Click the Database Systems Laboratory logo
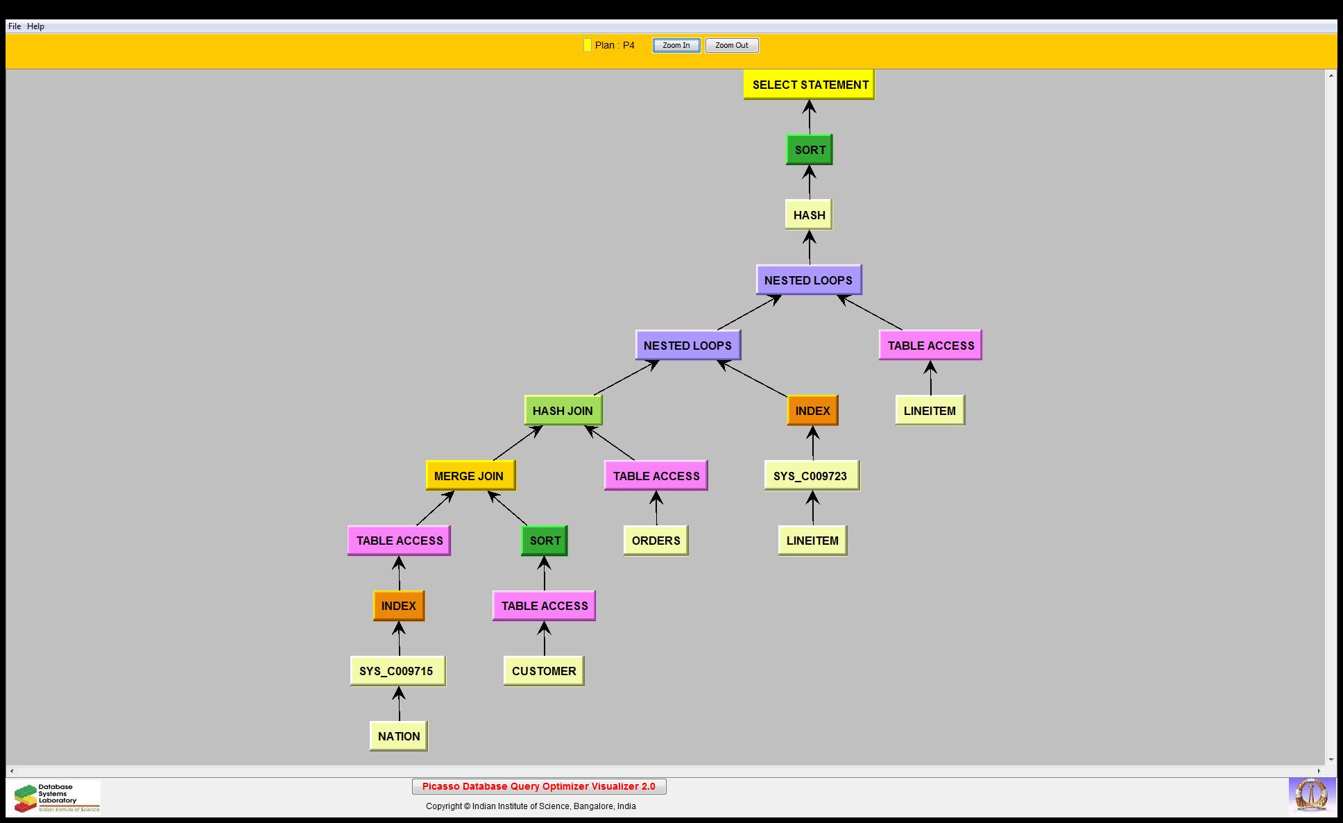Image resolution: width=1343 pixels, height=823 pixels. pos(56,798)
